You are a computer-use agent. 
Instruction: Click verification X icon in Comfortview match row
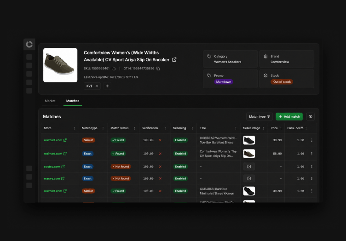[160, 154]
